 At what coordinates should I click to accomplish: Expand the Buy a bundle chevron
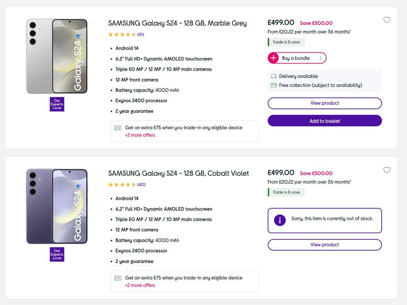pyautogui.click(x=320, y=58)
